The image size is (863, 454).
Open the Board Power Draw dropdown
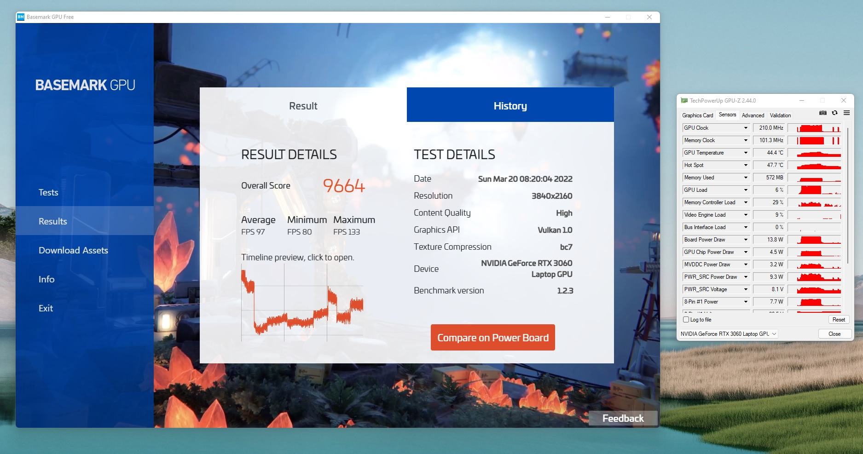[x=746, y=240]
